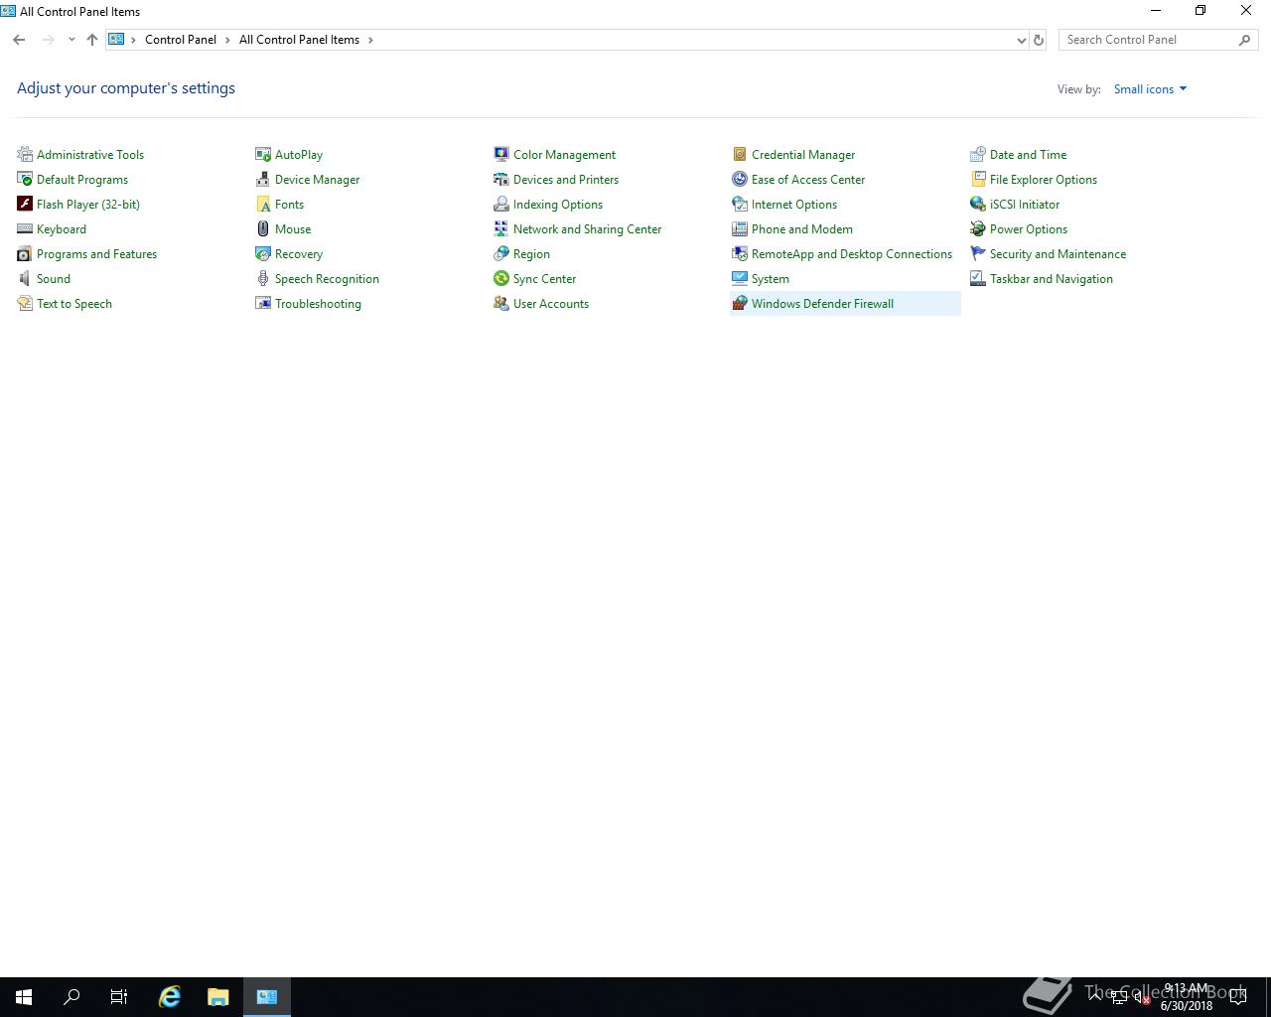Click the Recovery icon
Screen dimensions: 1271x1017
tap(263, 253)
